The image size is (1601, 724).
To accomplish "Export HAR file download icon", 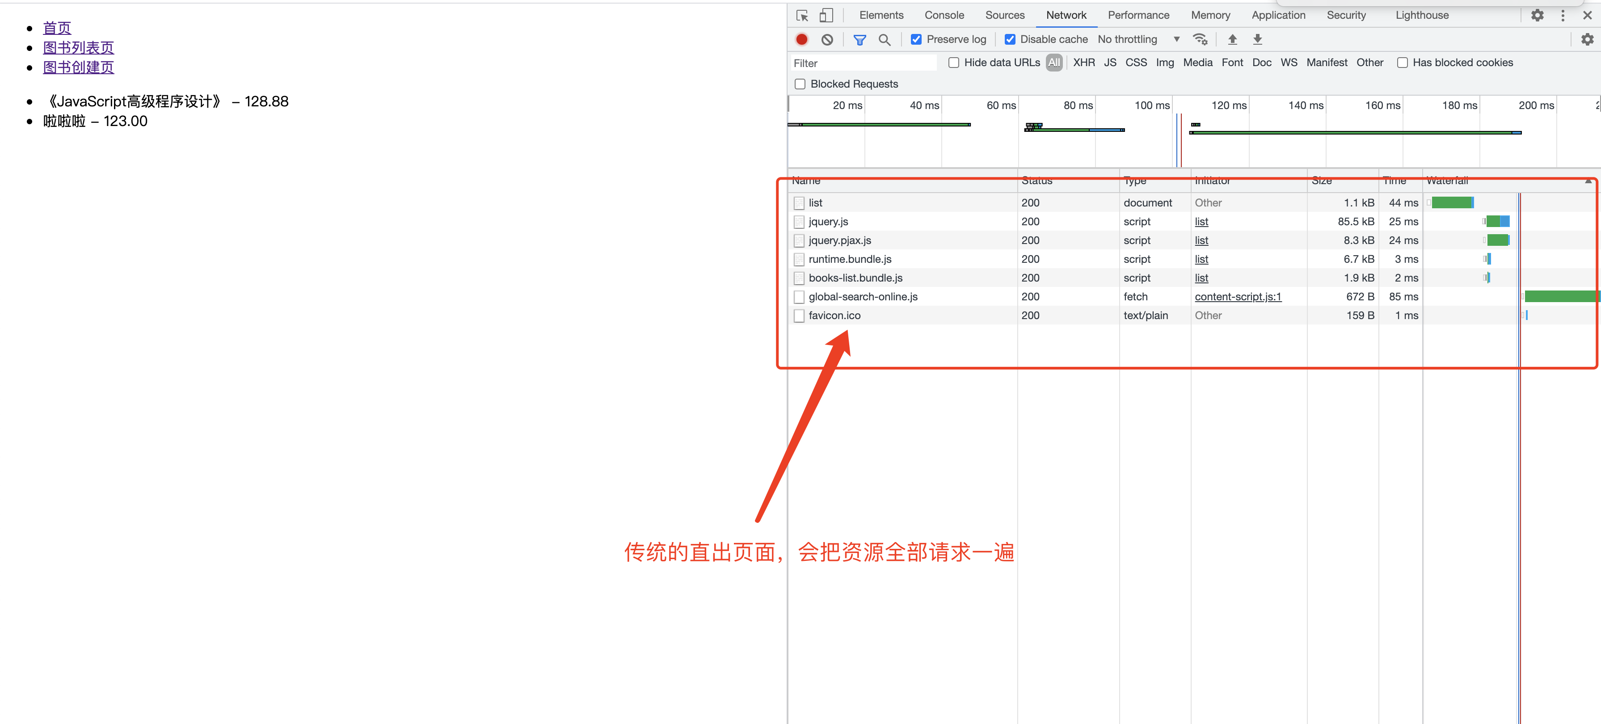I will [x=1257, y=39].
